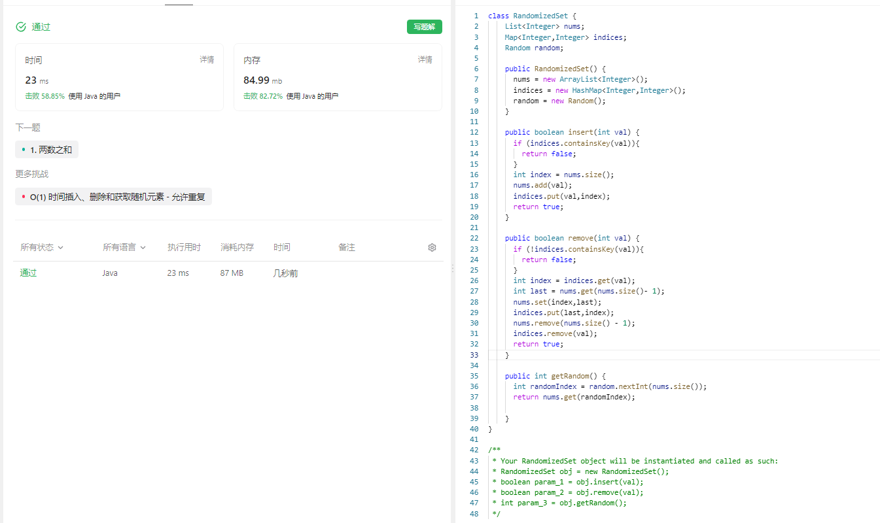Open submission table settings gear icon
Viewport: 880px width, 523px height.
point(432,247)
